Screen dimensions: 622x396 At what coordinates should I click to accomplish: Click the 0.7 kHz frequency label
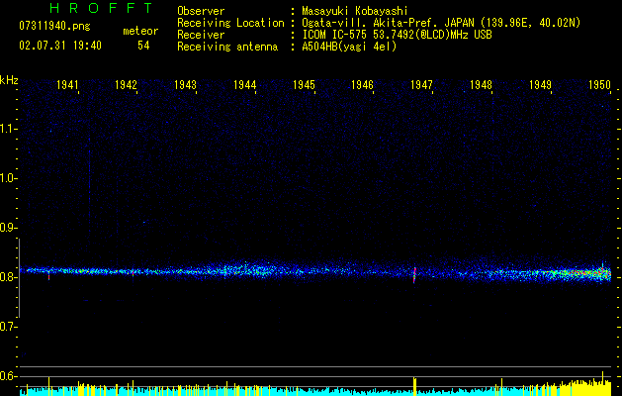point(8,327)
